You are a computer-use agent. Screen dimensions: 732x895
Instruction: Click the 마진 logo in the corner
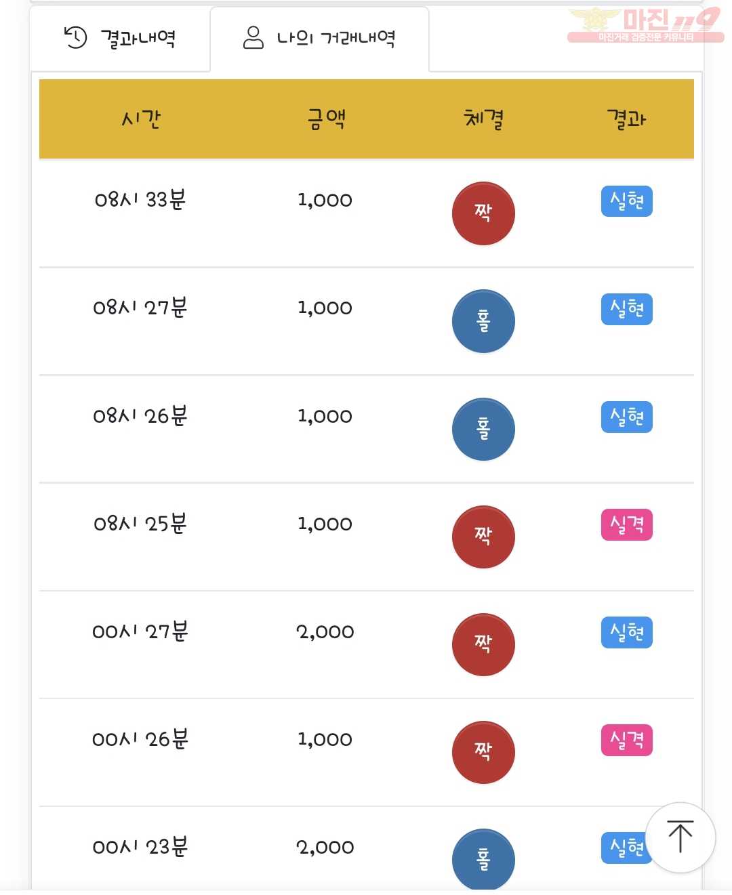tap(645, 25)
